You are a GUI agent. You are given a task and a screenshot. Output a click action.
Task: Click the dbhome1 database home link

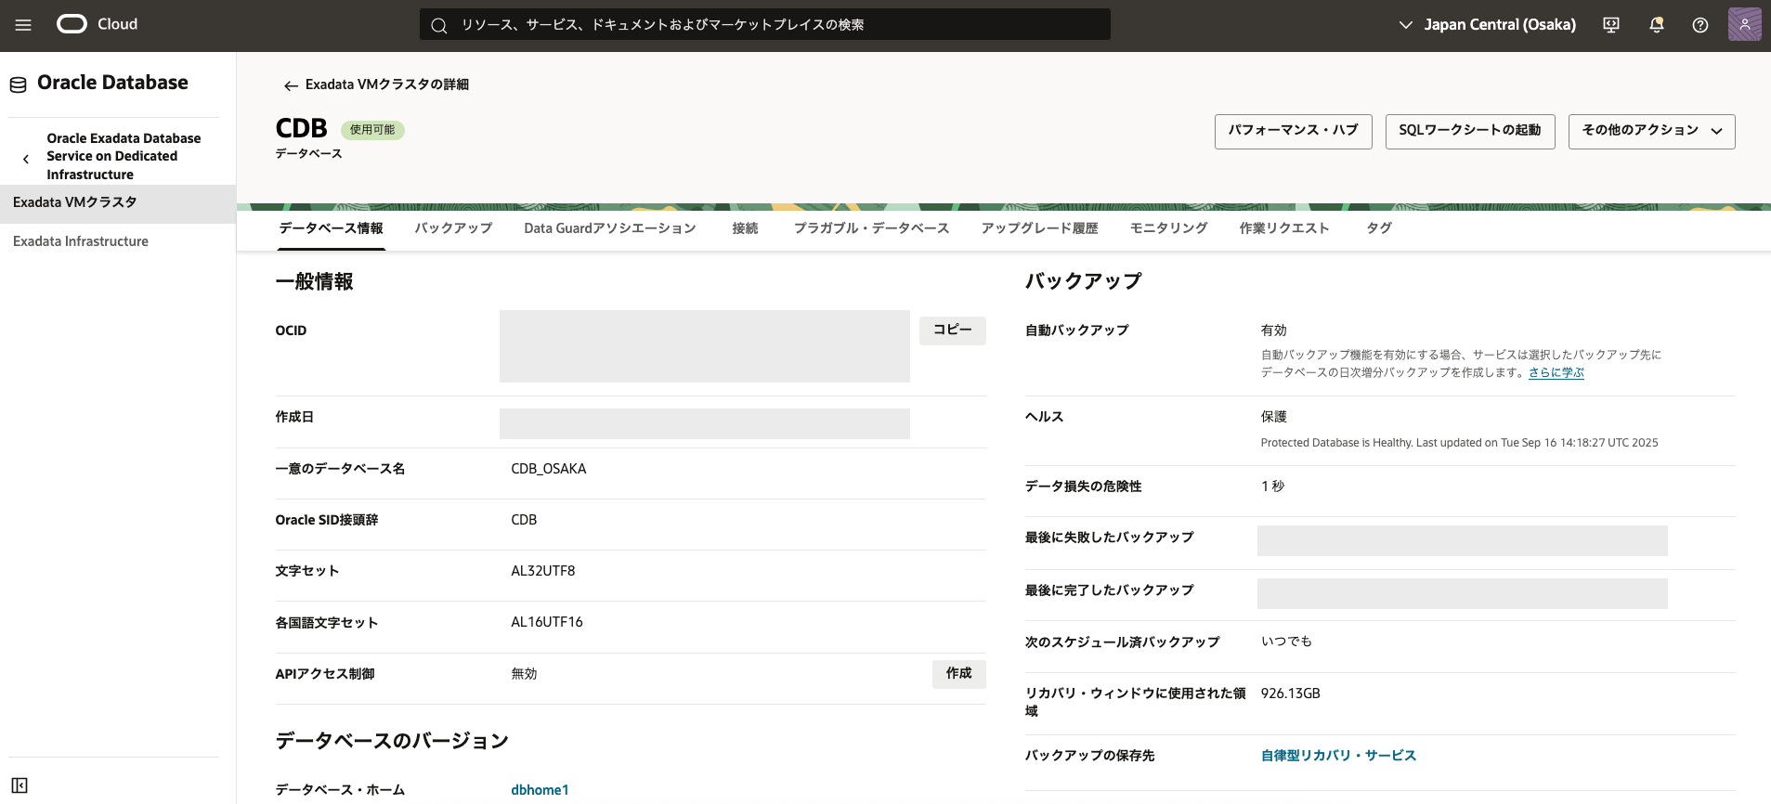540,790
